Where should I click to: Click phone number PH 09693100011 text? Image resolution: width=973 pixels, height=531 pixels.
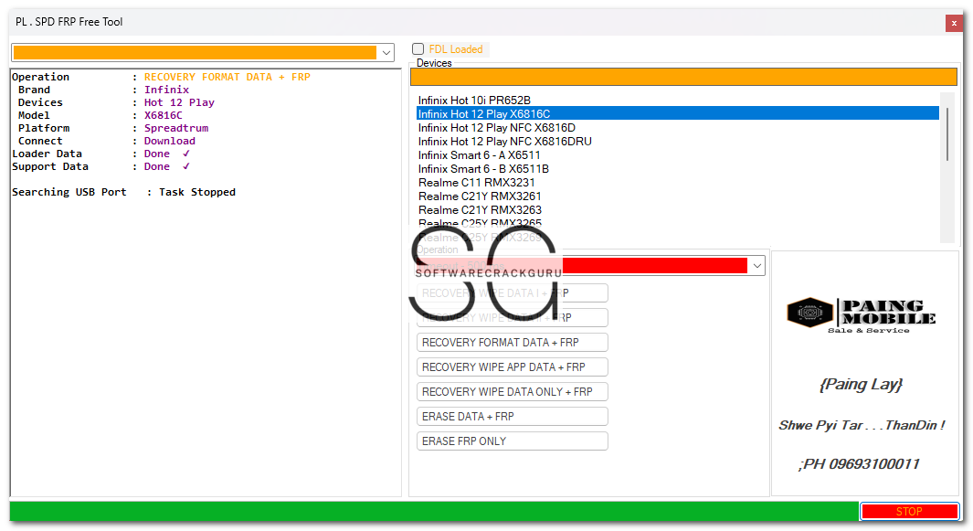click(x=859, y=464)
